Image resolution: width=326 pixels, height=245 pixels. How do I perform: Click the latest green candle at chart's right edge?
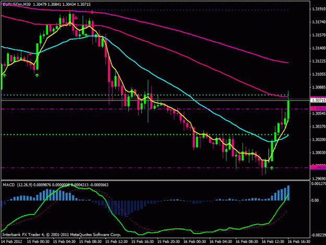pos(288,110)
